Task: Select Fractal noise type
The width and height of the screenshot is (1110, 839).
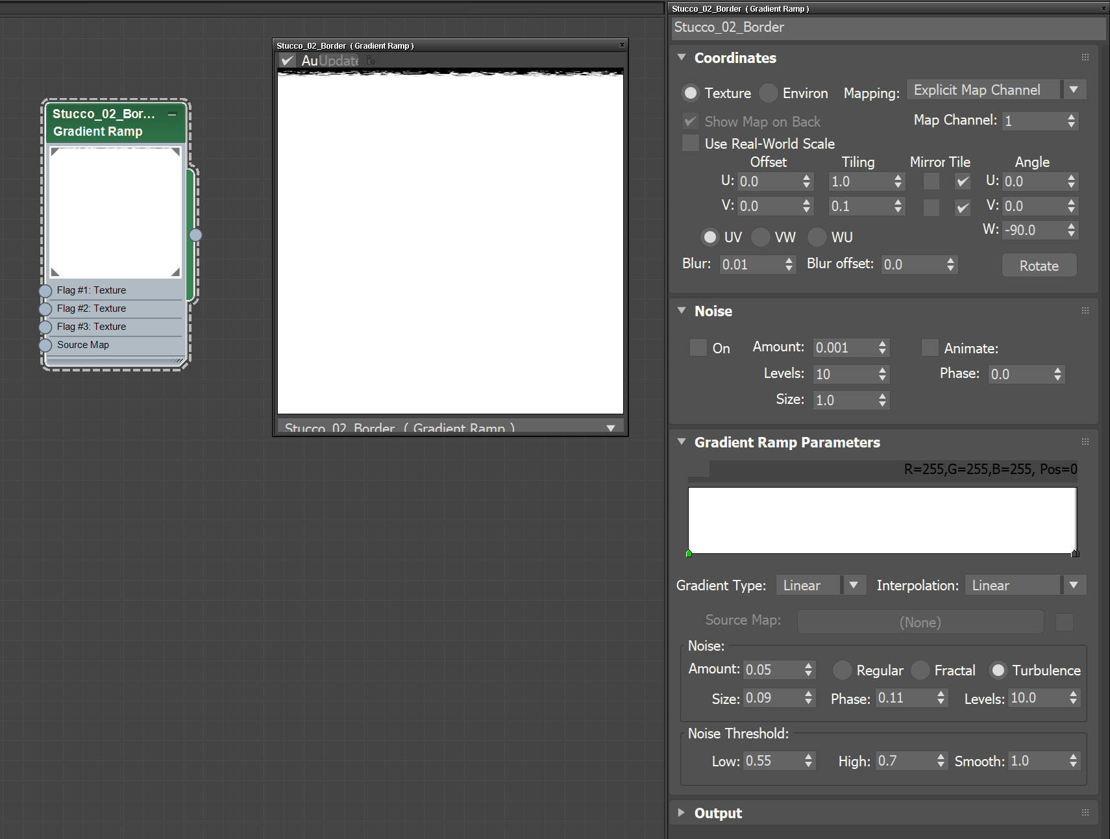Action: click(x=920, y=670)
